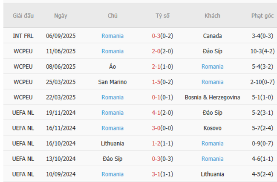Click the Phạt góc column header
The height and width of the screenshot is (182, 277).
tap(262, 16)
